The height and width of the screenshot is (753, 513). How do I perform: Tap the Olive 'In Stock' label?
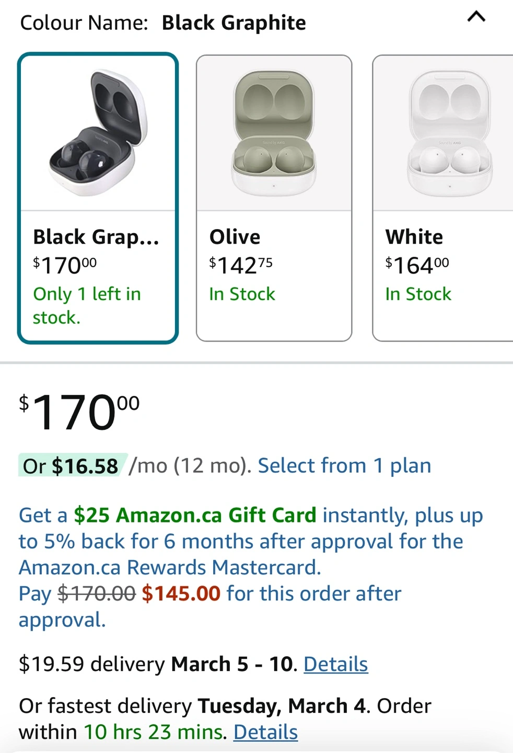pyautogui.click(x=242, y=294)
